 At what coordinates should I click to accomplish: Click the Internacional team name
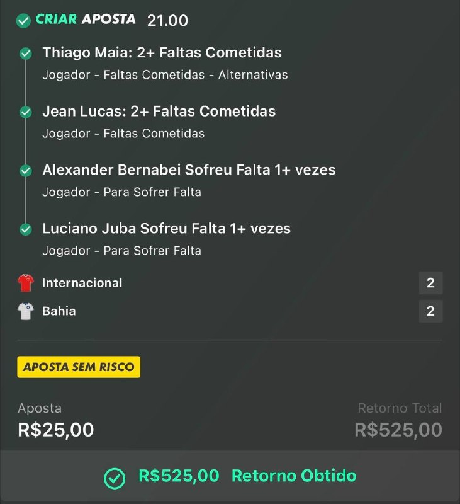point(82,283)
